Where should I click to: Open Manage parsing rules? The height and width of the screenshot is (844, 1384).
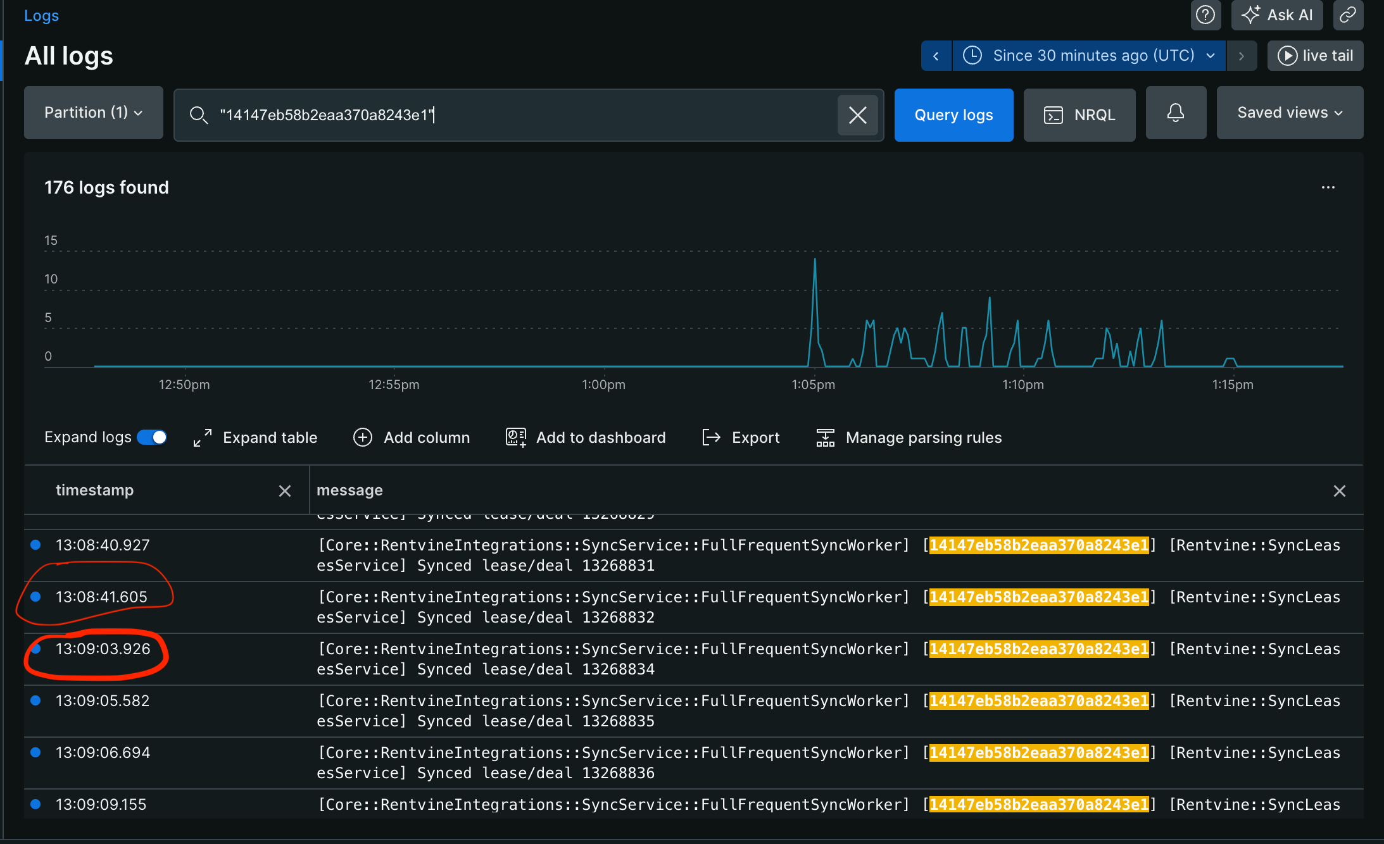[909, 438]
